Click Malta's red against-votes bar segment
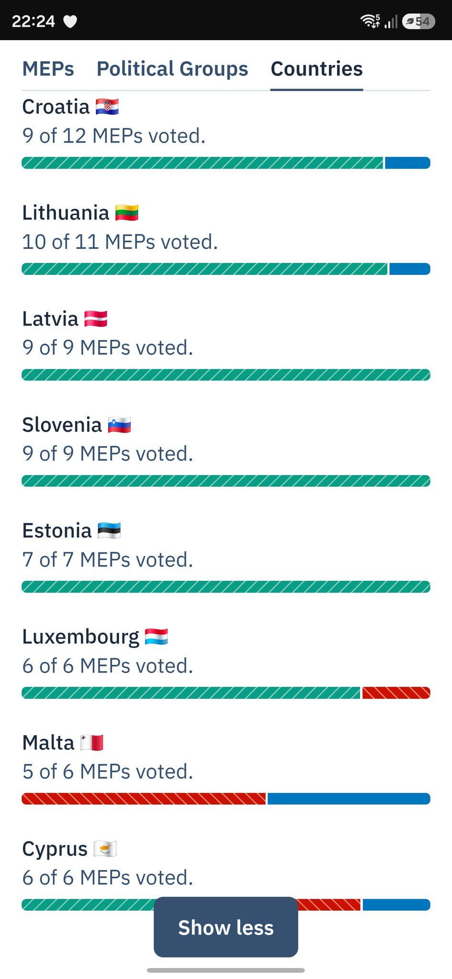 click(x=143, y=799)
